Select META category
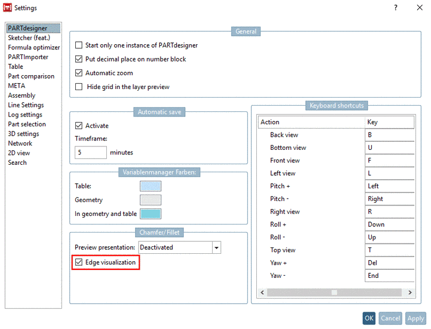This screenshot has width=431, height=329. click(33, 86)
